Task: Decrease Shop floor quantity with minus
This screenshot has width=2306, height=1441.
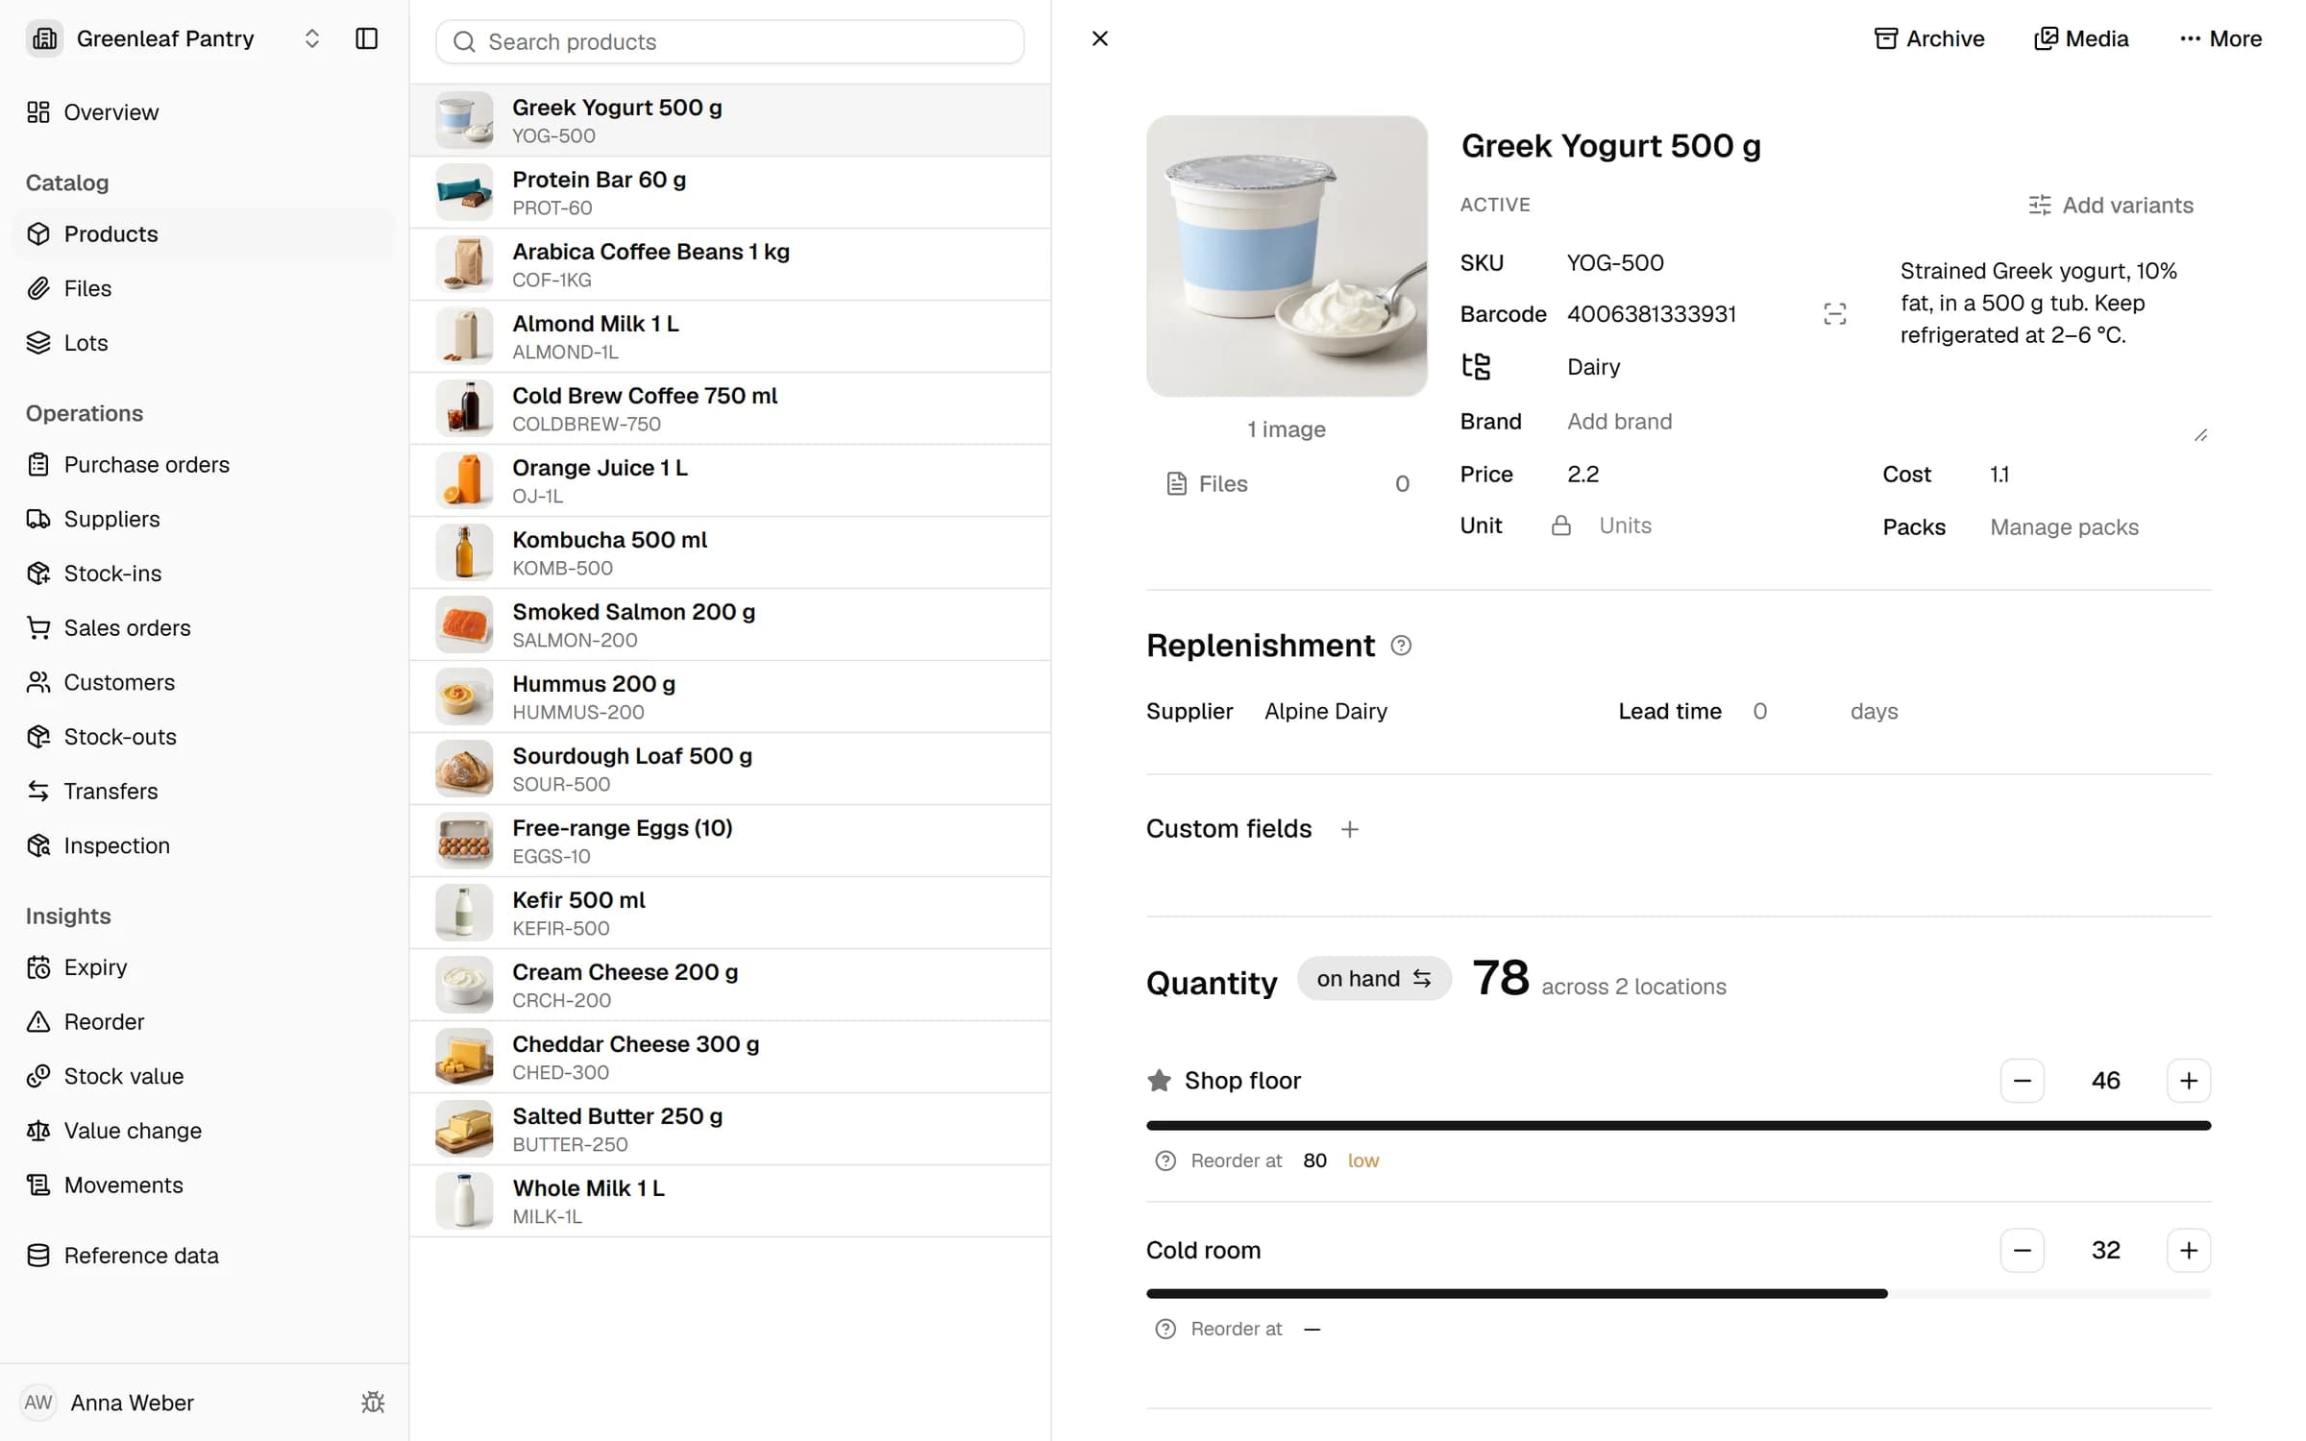Action: pyautogui.click(x=2022, y=1081)
